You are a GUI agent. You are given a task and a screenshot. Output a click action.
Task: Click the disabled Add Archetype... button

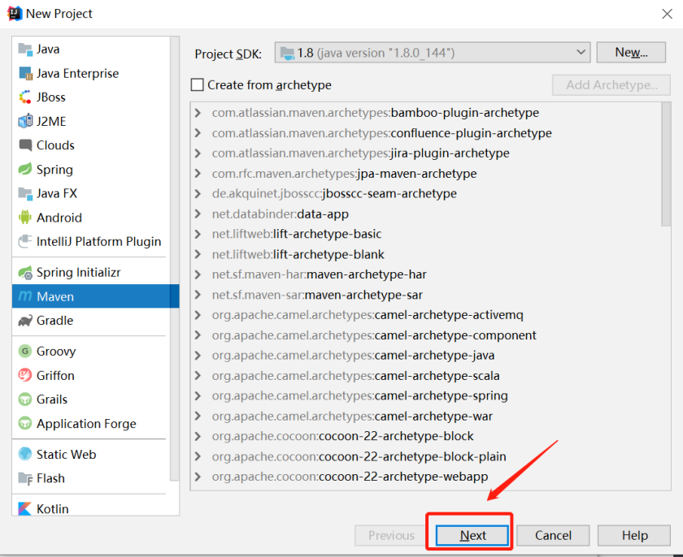click(611, 85)
